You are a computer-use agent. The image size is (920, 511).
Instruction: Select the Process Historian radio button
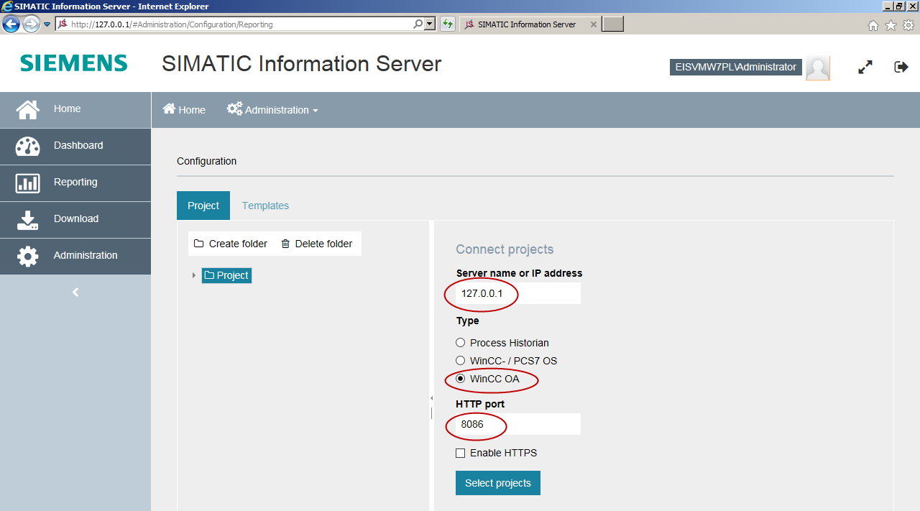[x=461, y=343]
